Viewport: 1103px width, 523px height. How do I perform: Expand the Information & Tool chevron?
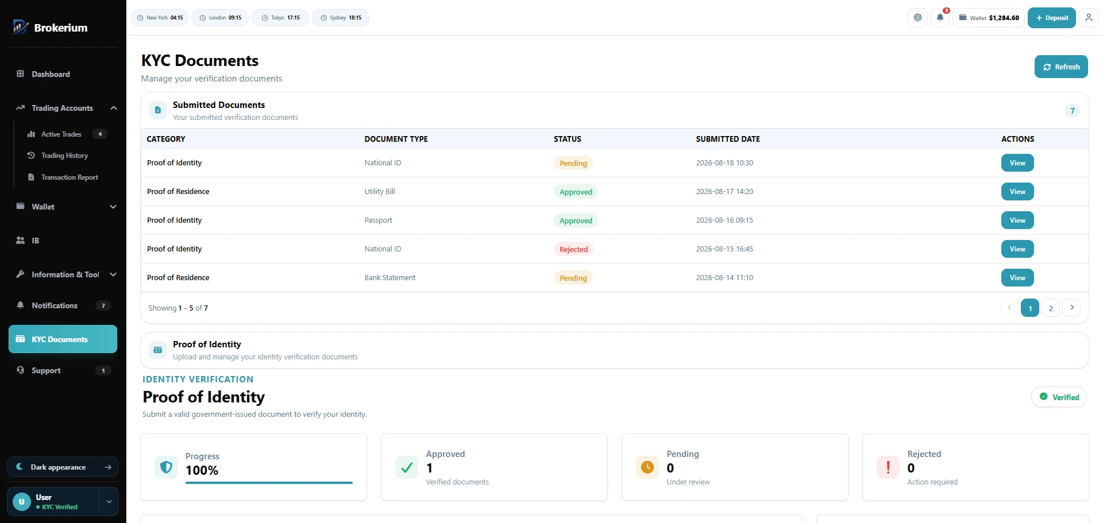point(113,274)
